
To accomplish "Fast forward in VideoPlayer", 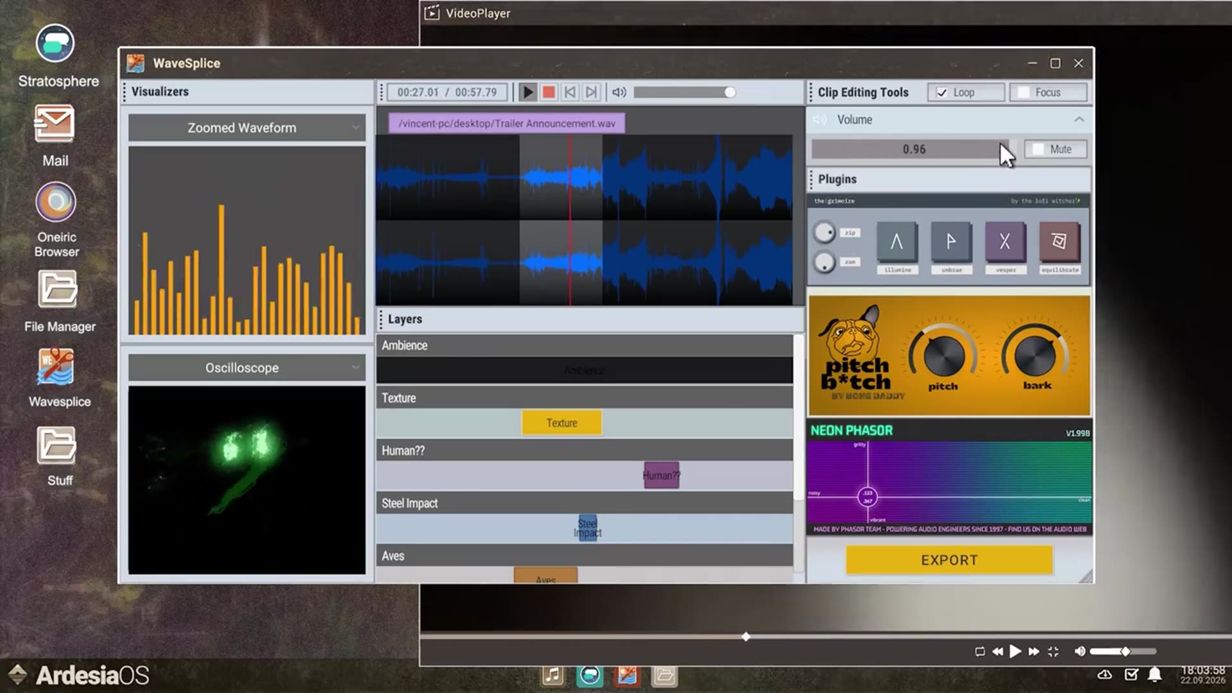I will click(x=1034, y=652).
